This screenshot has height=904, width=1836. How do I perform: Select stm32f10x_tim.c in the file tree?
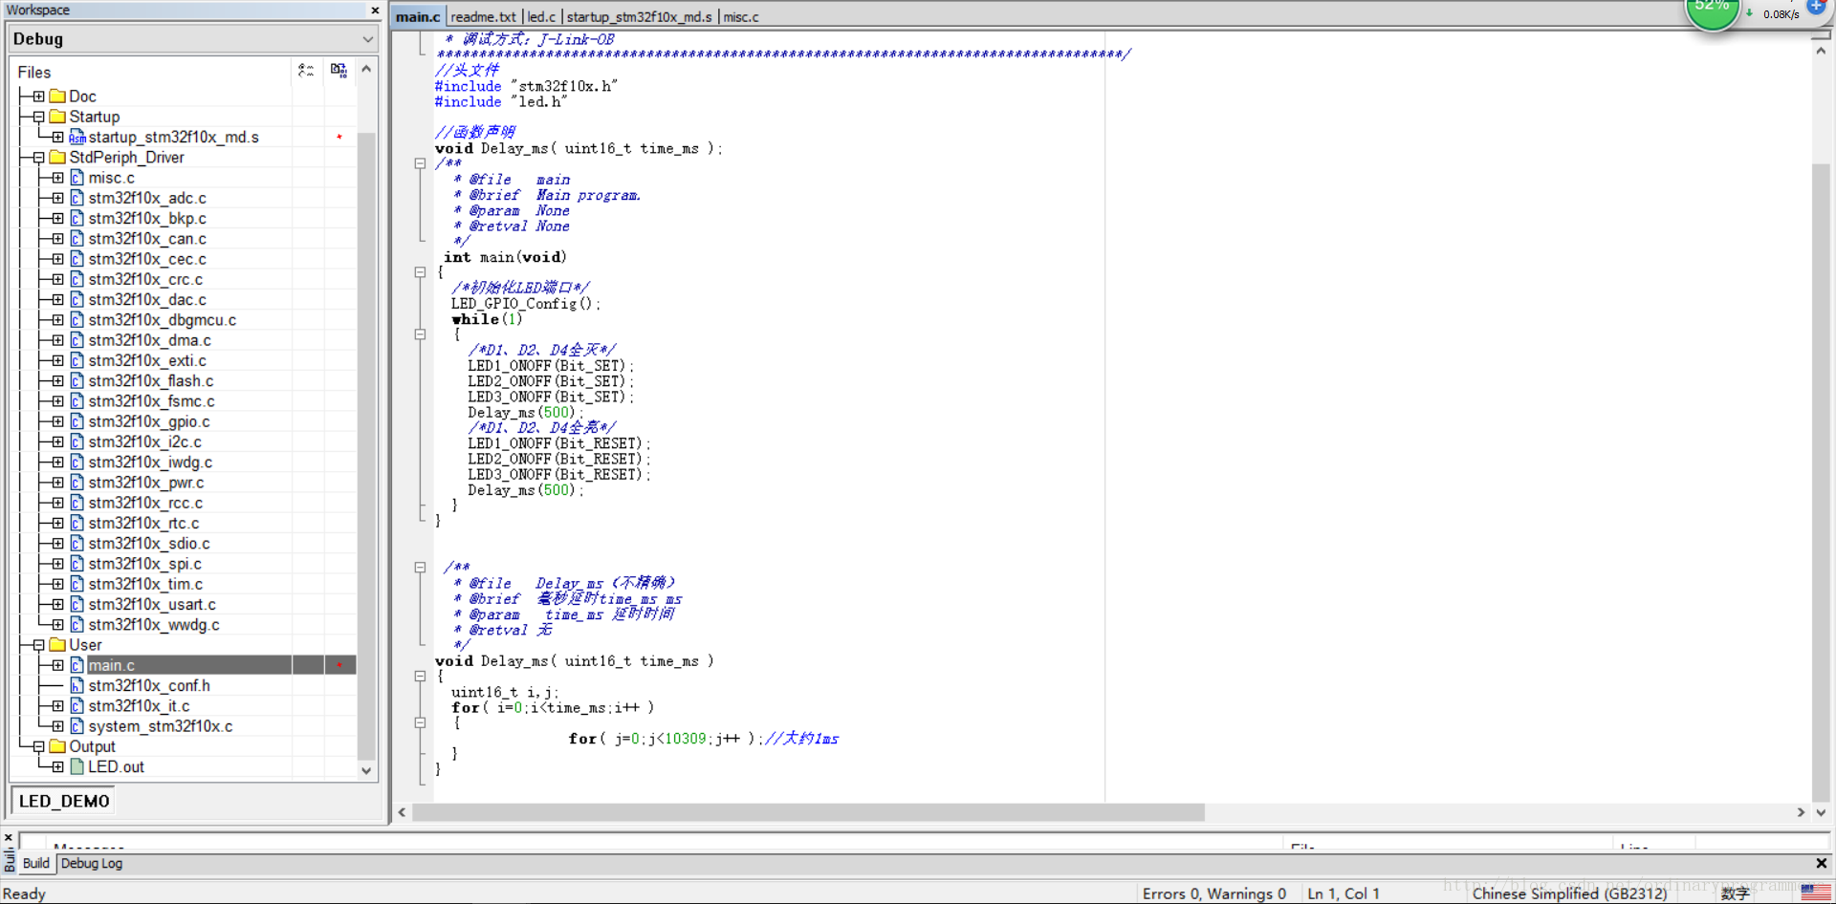[x=145, y=584]
